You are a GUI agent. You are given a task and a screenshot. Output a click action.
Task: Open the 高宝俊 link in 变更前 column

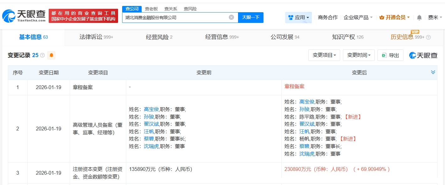pos(151,109)
